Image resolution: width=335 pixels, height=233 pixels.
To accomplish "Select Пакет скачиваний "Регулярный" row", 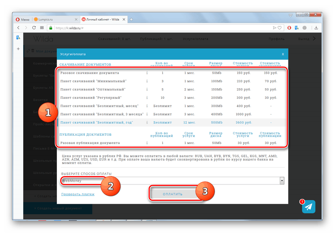I will click(172, 98).
